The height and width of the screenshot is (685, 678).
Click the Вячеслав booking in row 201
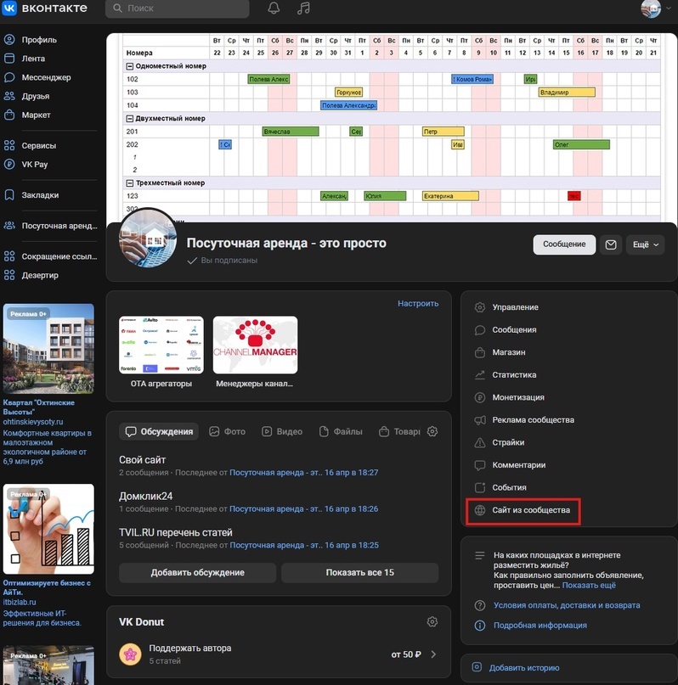click(291, 132)
